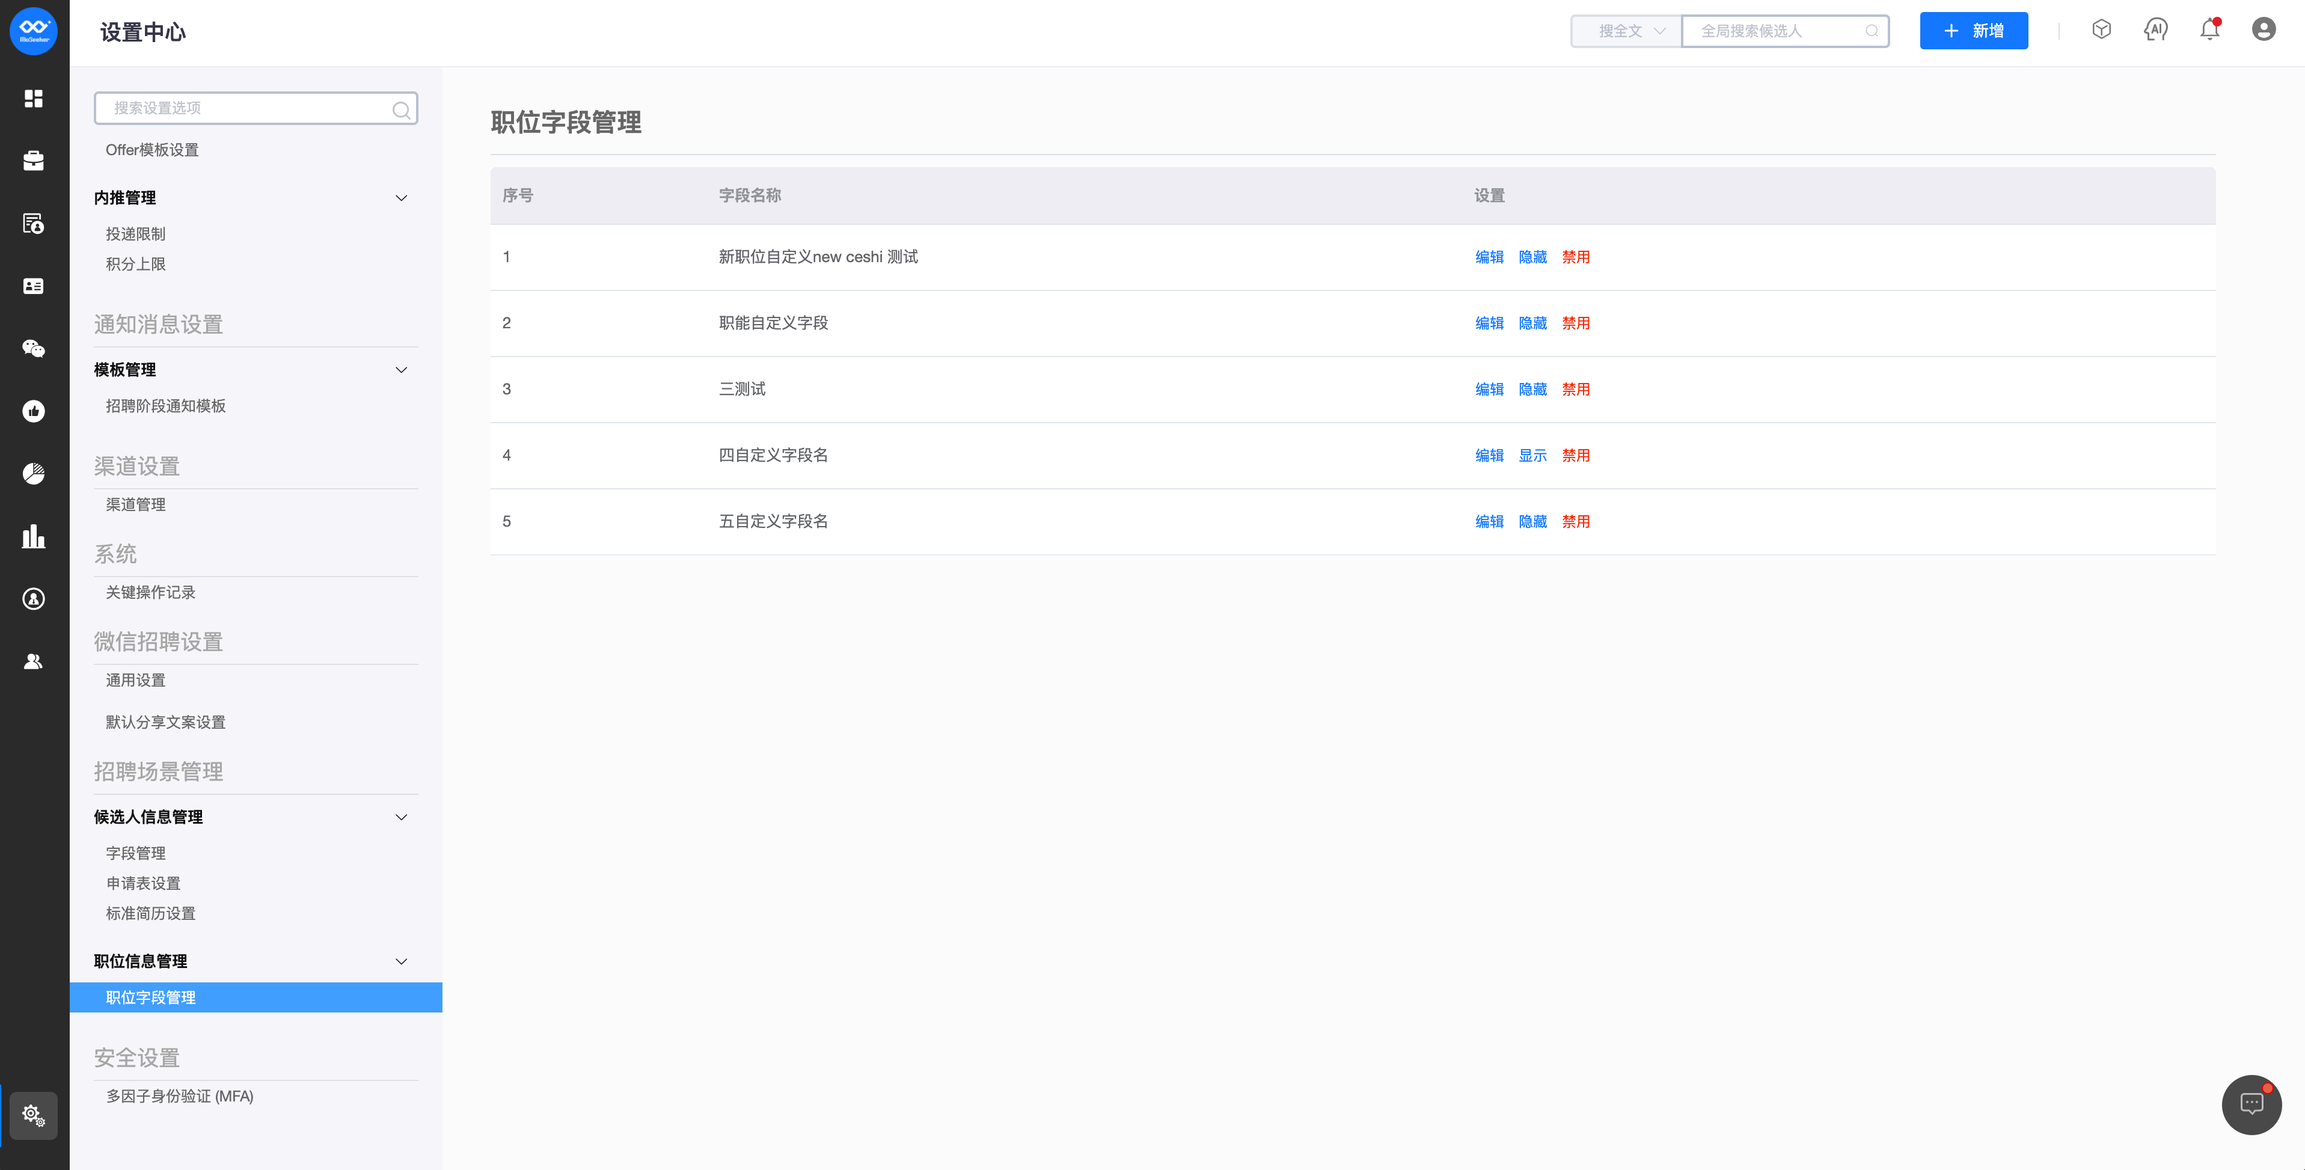Hide the 三测试 field
The image size is (2305, 1170).
point(1533,390)
